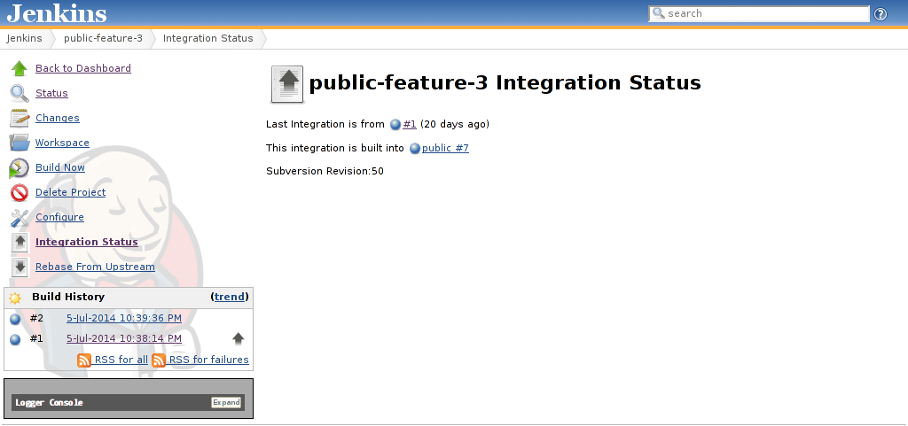Click the Logger Console title text
Screen dimensions: 908x426
(50, 403)
